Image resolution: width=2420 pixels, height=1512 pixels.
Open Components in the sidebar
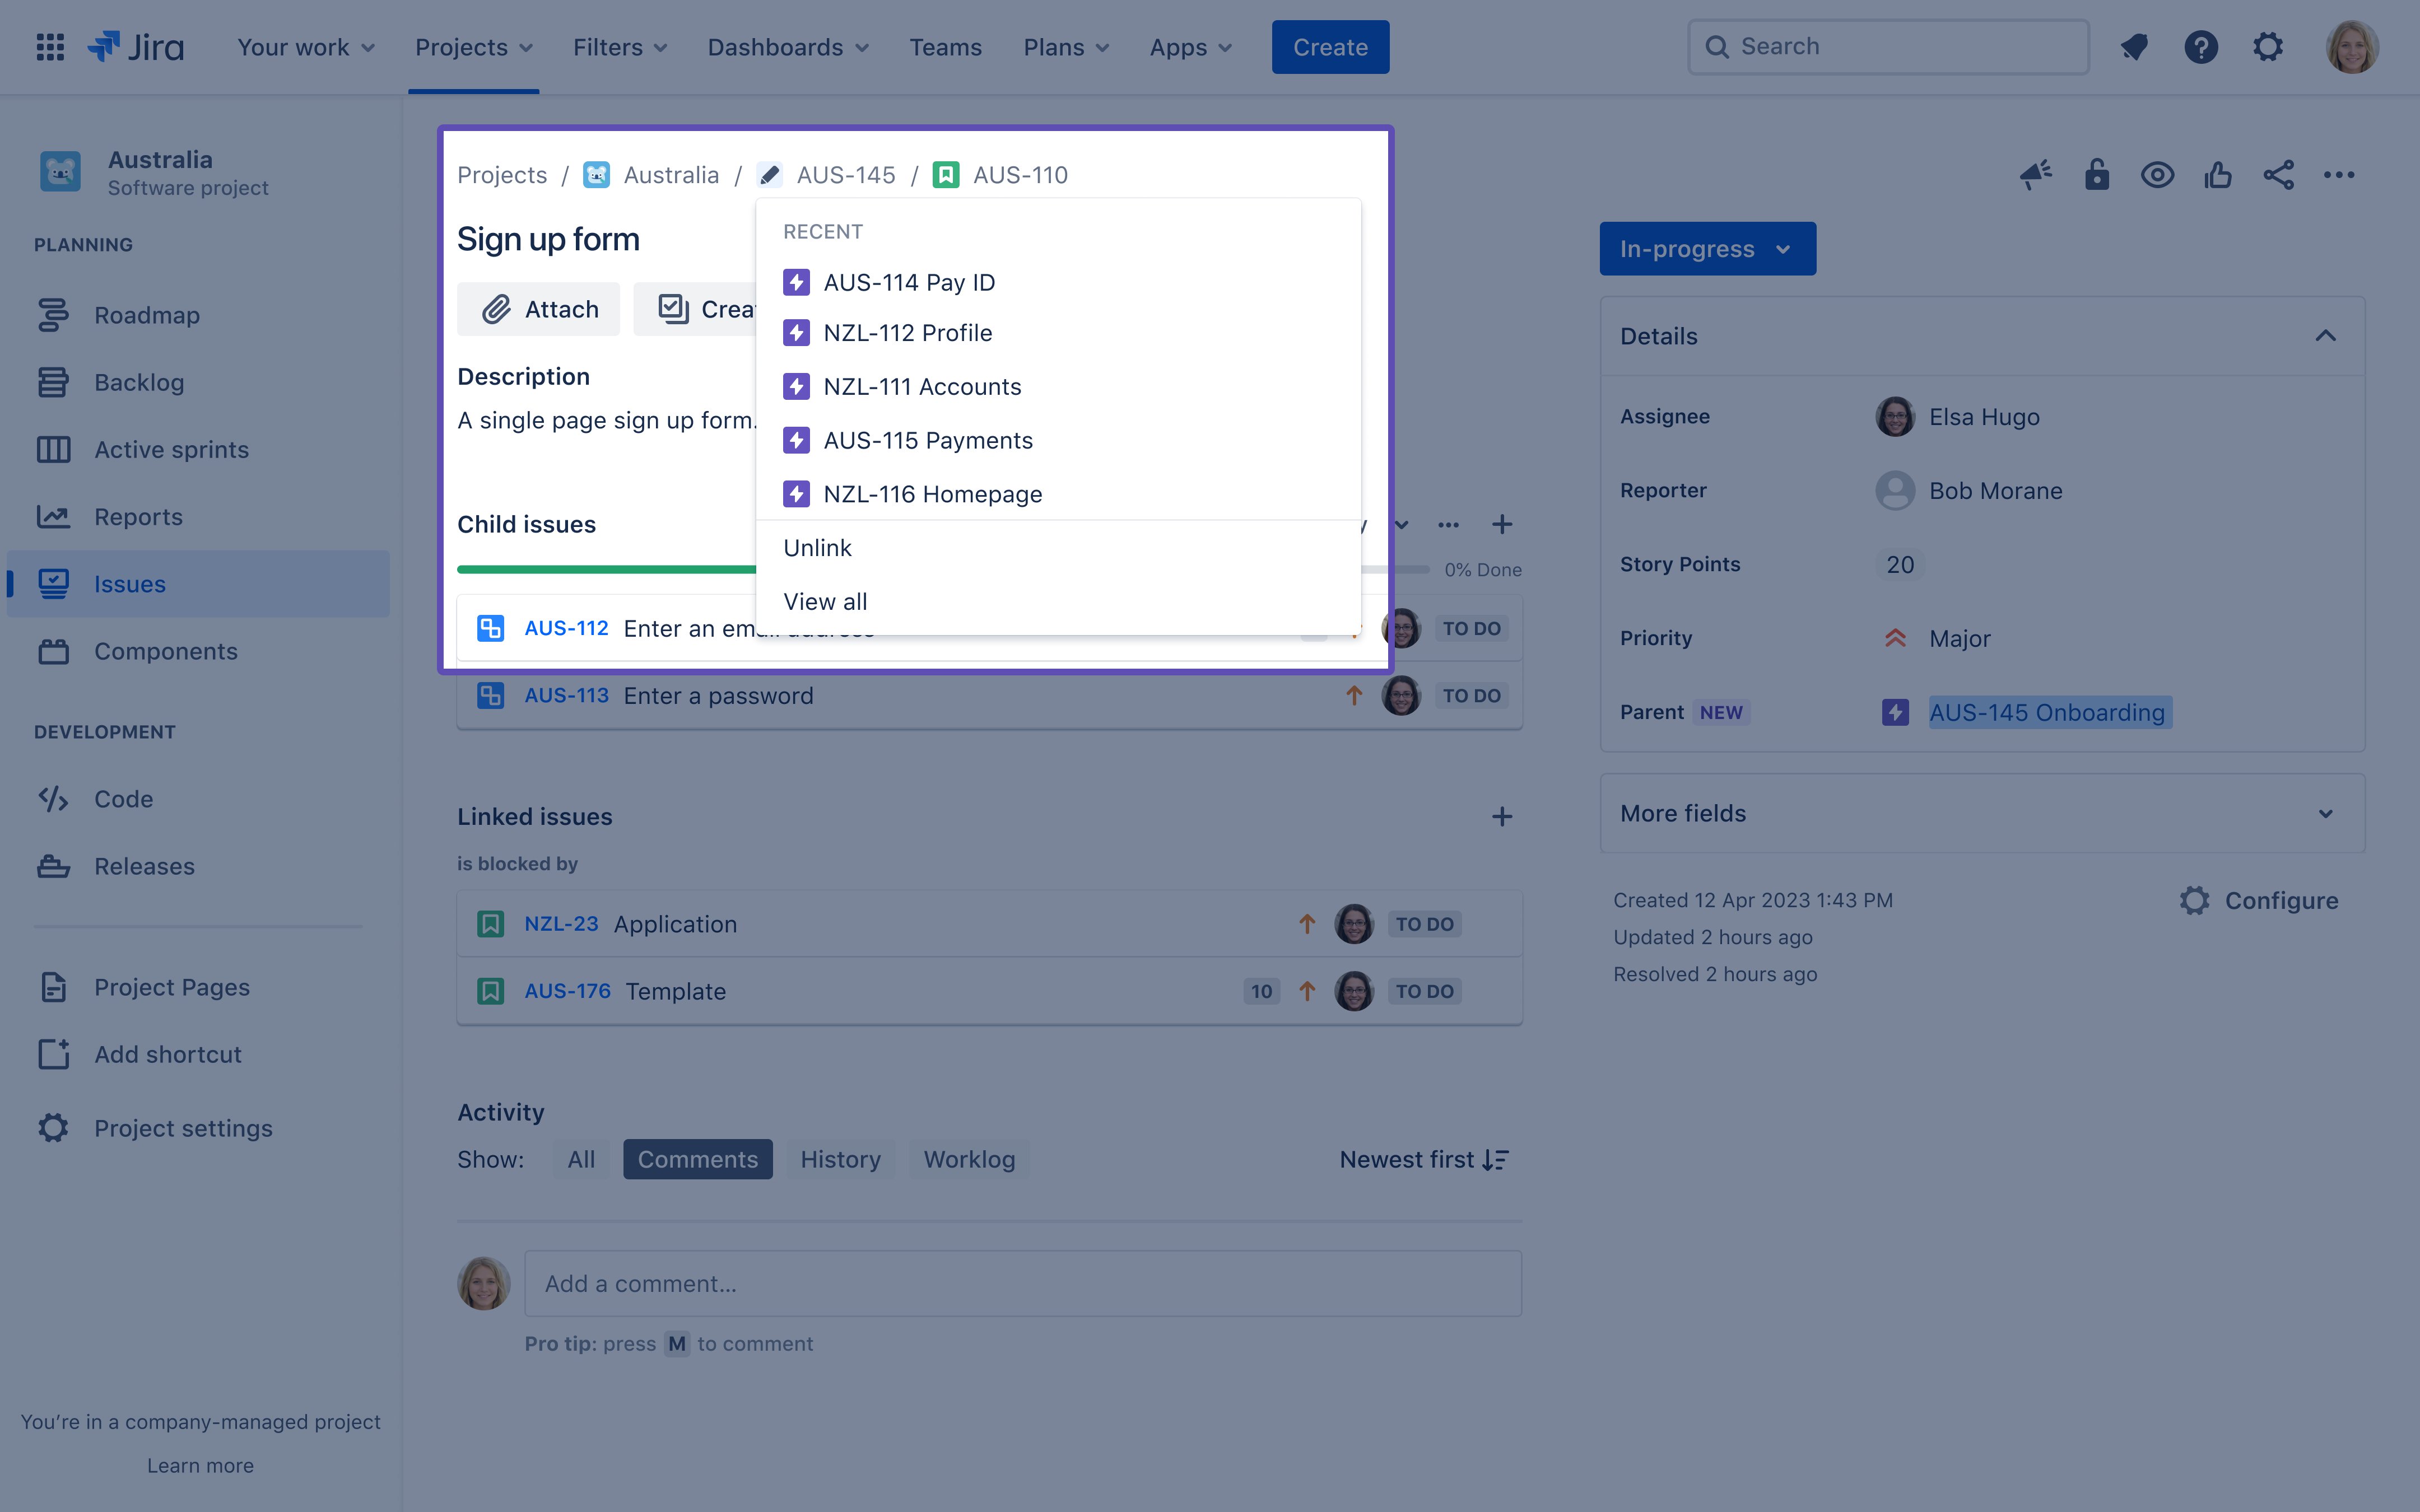(x=198, y=651)
